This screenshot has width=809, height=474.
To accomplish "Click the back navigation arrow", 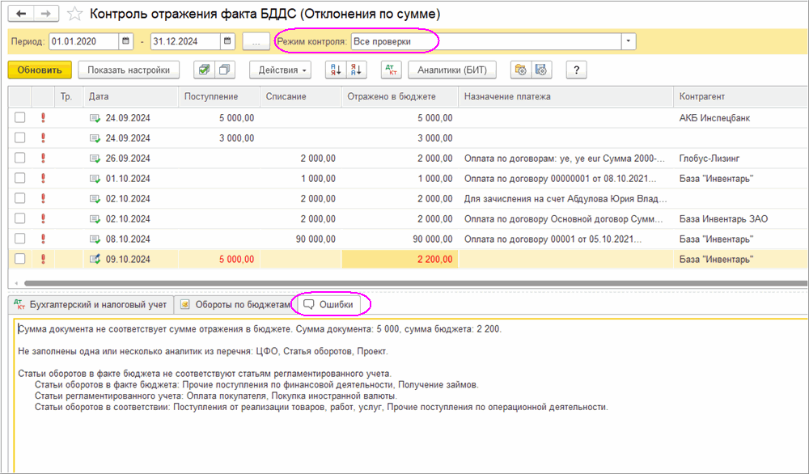I will 21,14.
